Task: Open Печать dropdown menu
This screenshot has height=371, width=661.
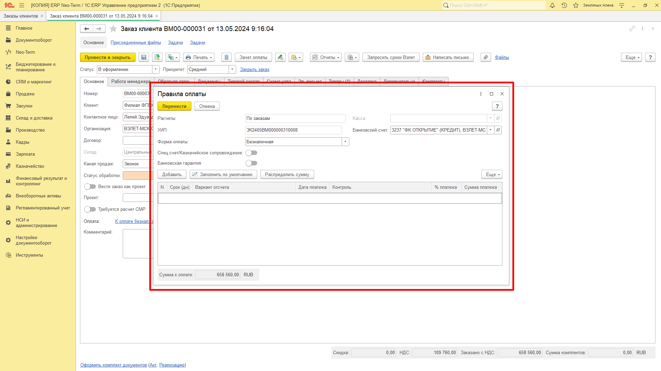Action: (199, 57)
